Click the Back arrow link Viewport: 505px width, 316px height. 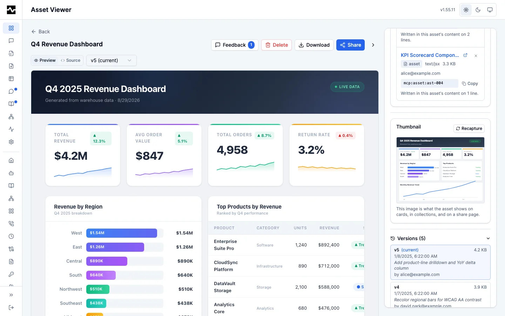41,32
